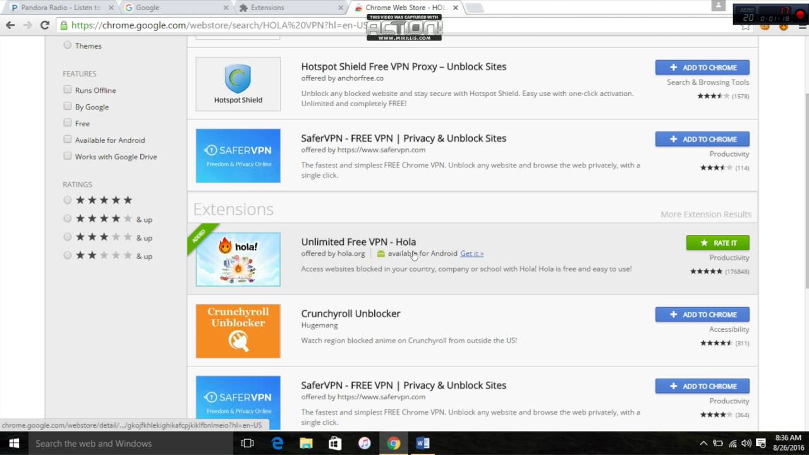Close the Chrome Web Store tab
This screenshot has width=809, height=455.
click(x=456, y=8)
